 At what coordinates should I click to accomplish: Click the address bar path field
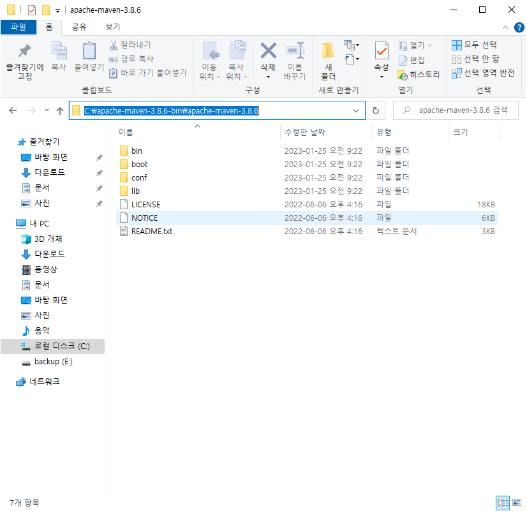[217, 110]
